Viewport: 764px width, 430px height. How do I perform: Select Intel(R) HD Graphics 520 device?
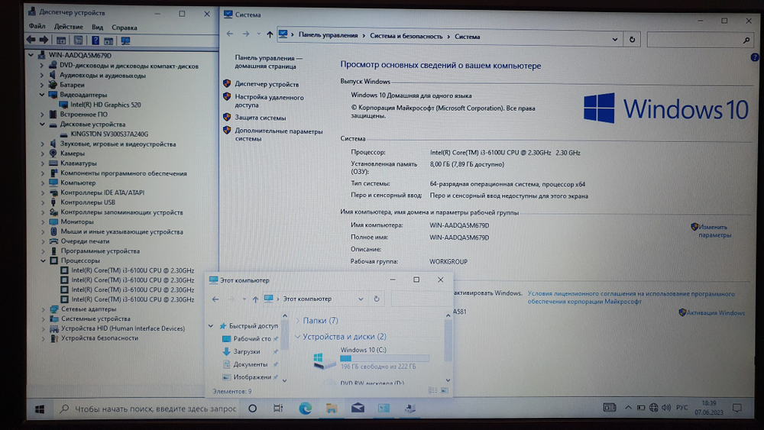pos(105,104)
